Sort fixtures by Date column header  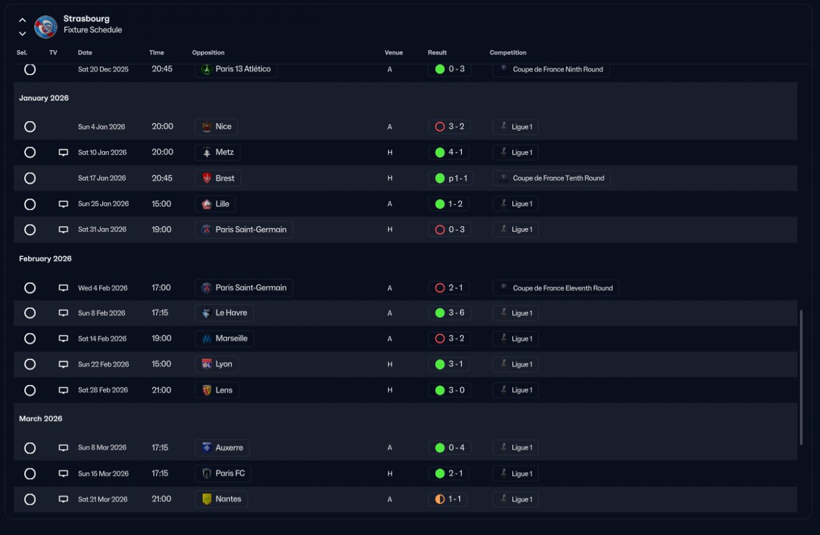point(85,53)
